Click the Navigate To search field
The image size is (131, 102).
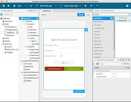tap(21, 14)
